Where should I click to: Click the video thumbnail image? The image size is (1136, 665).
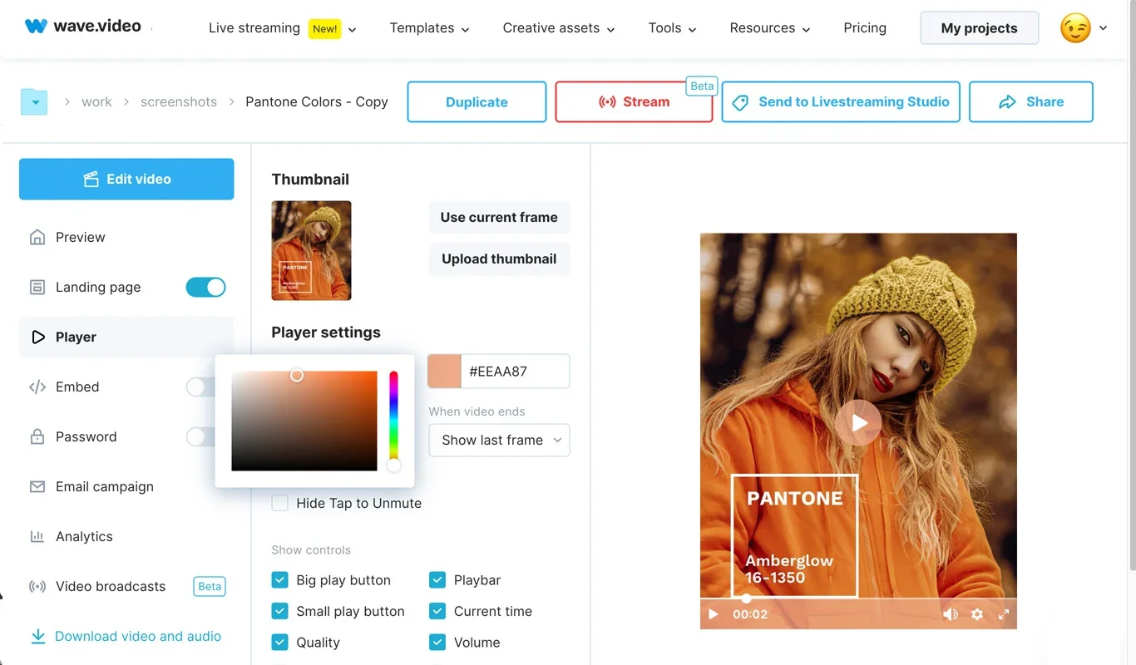pyautogui.click(x=311, y=250)
